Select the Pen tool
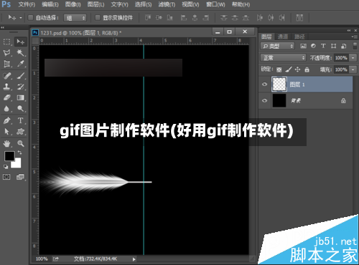This screenshot has width=359, height=265. click(7, 120)
